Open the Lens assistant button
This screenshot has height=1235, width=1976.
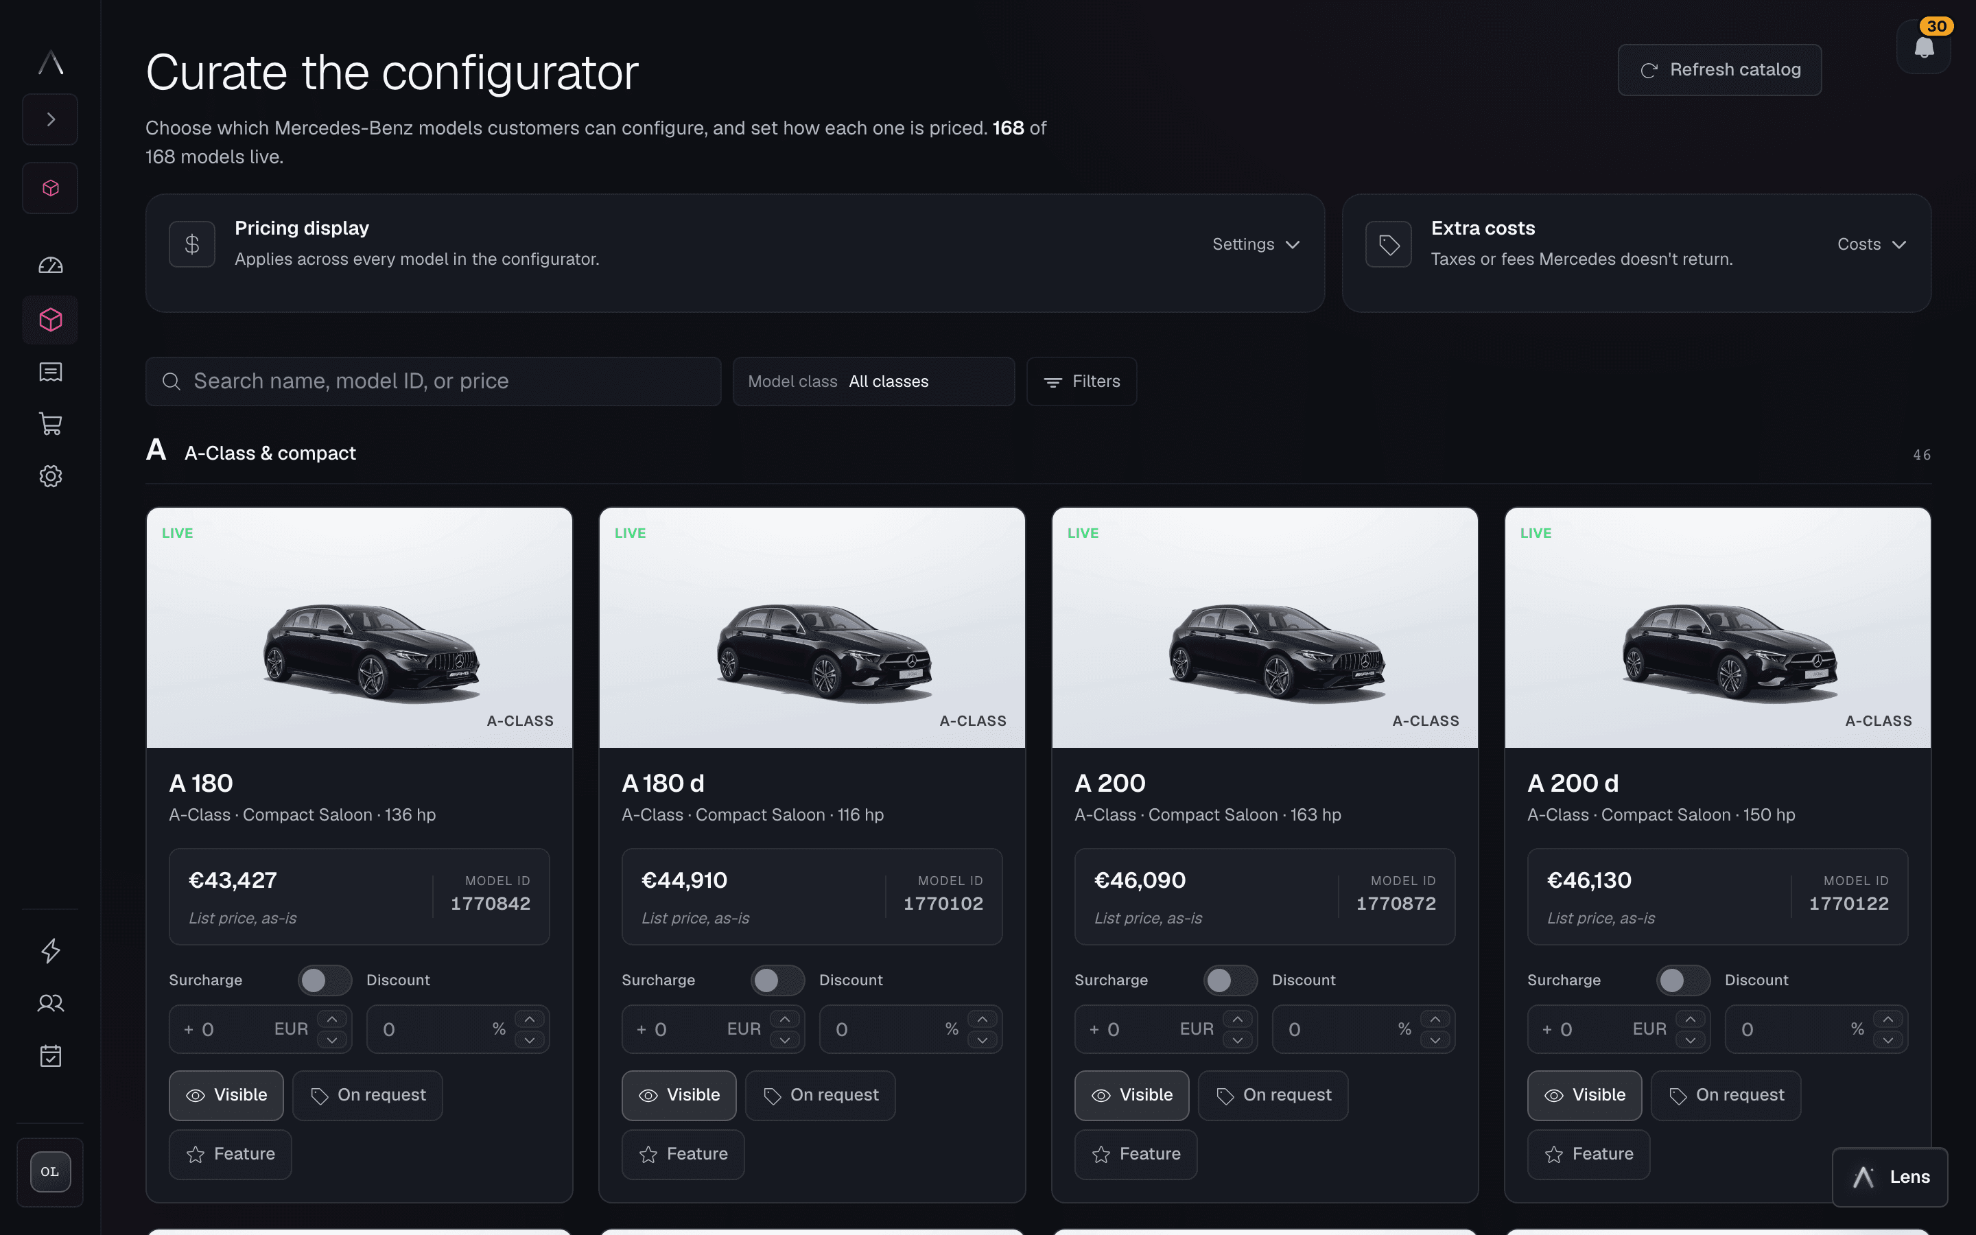(x=1890, y=1177)
